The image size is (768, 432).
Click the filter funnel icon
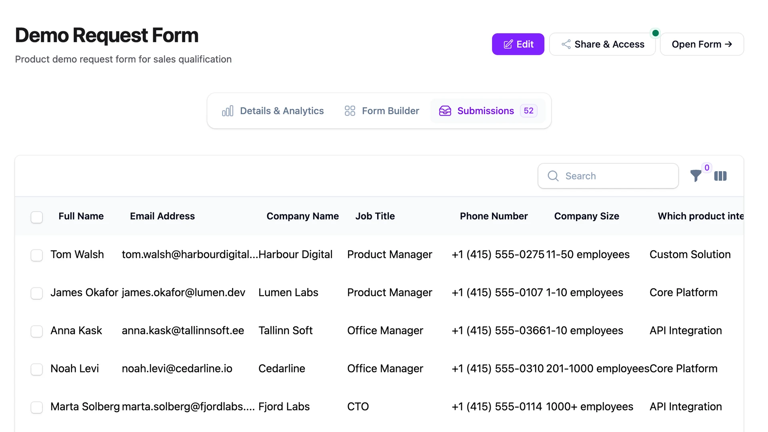click(x=696, y=176)
